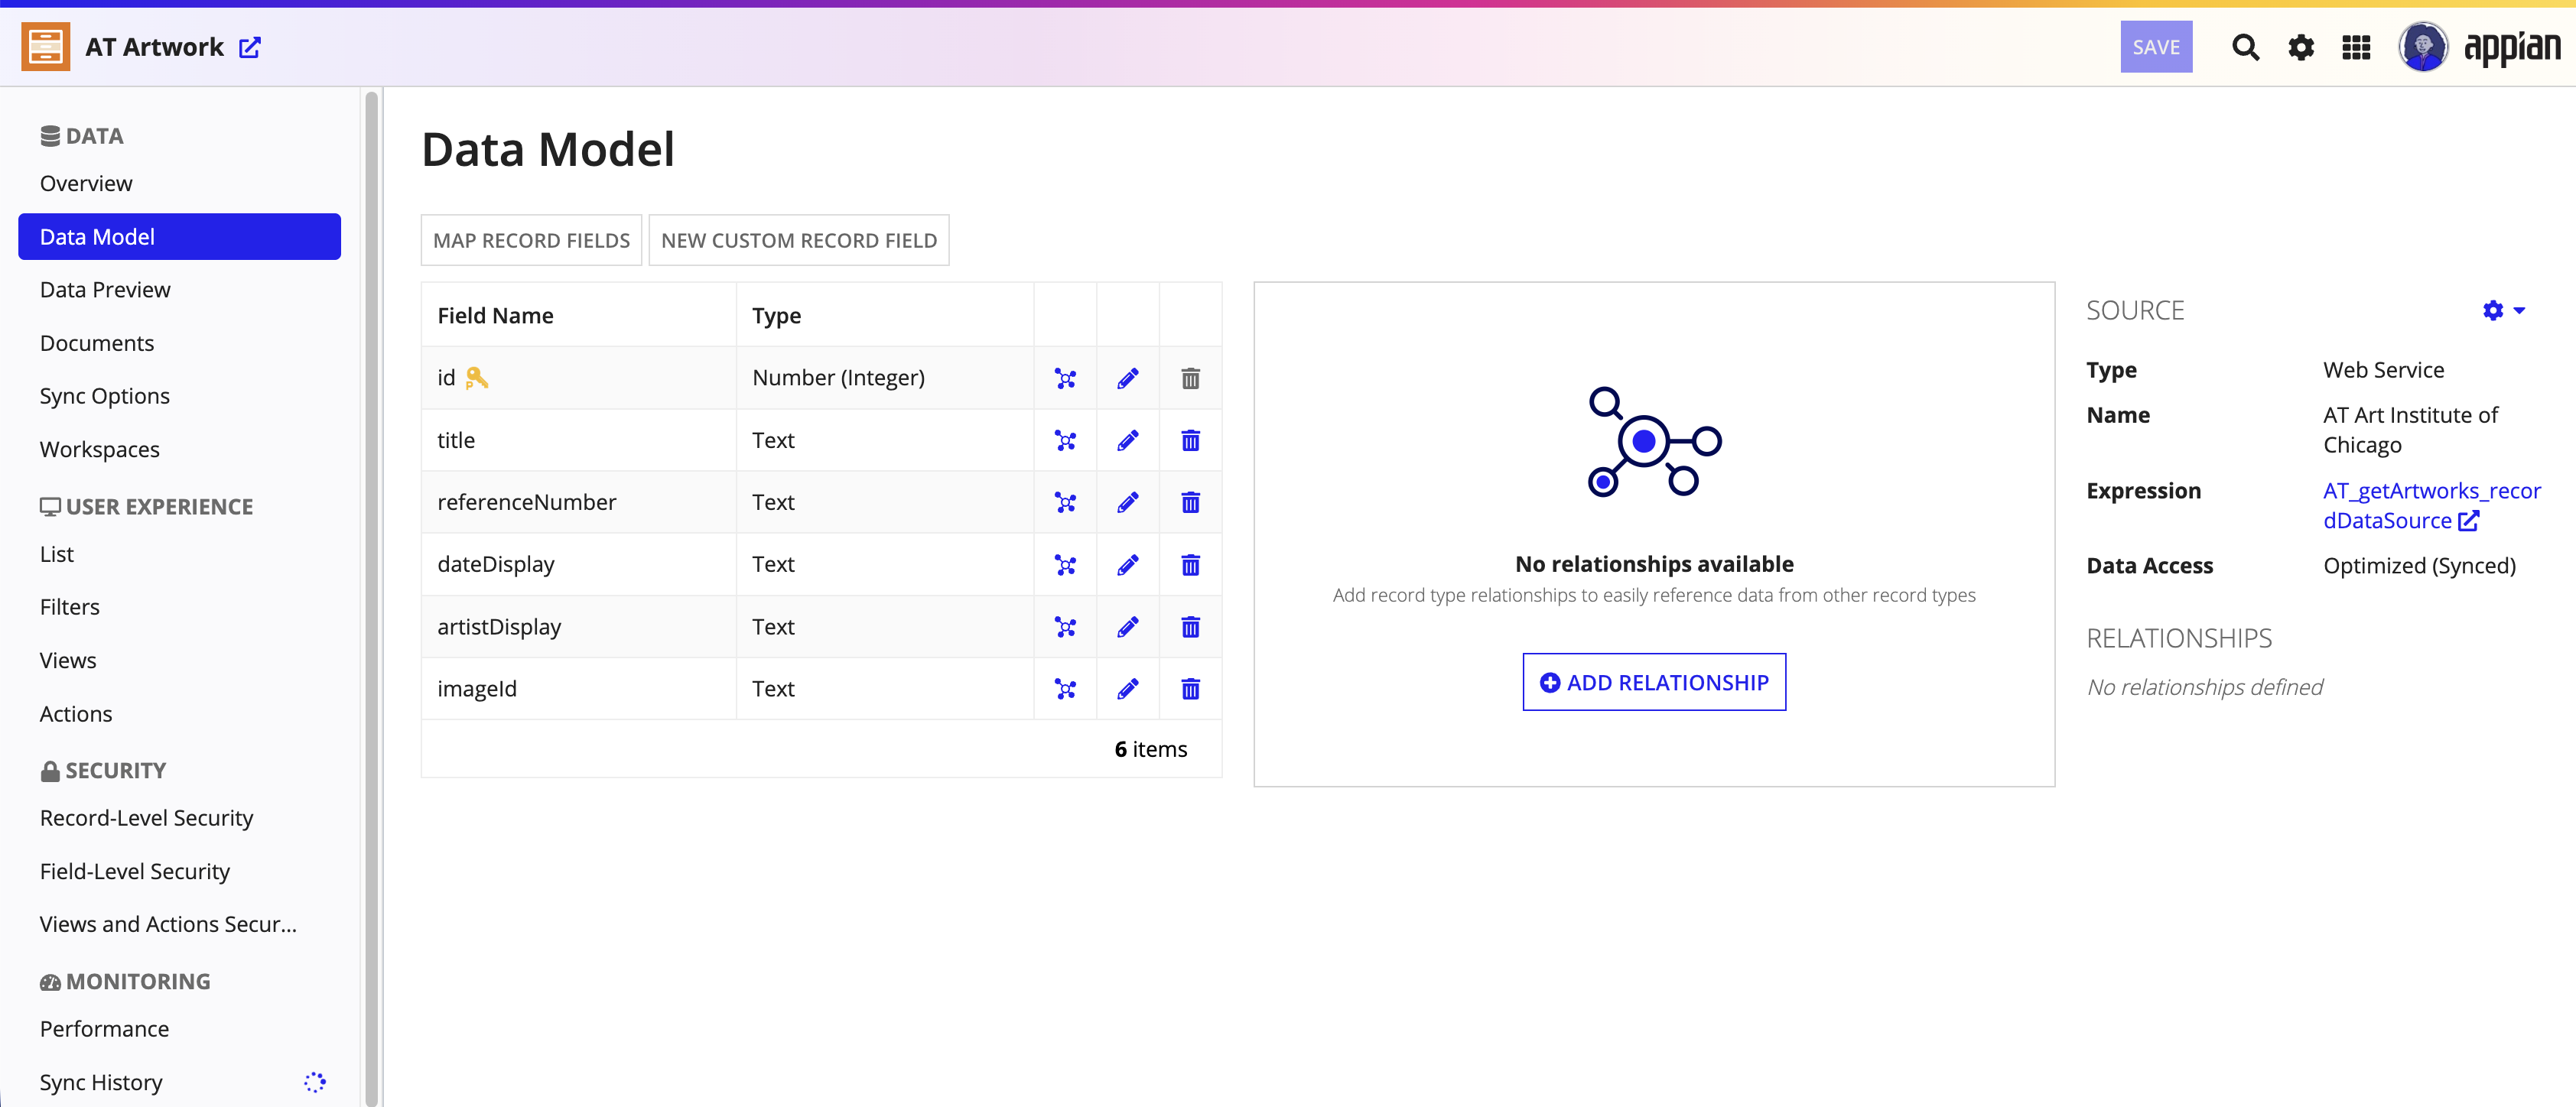This screenshot has width=2576, height=1107.
Task: Delete the imageId field
Action: click(x=1190, y=689)
